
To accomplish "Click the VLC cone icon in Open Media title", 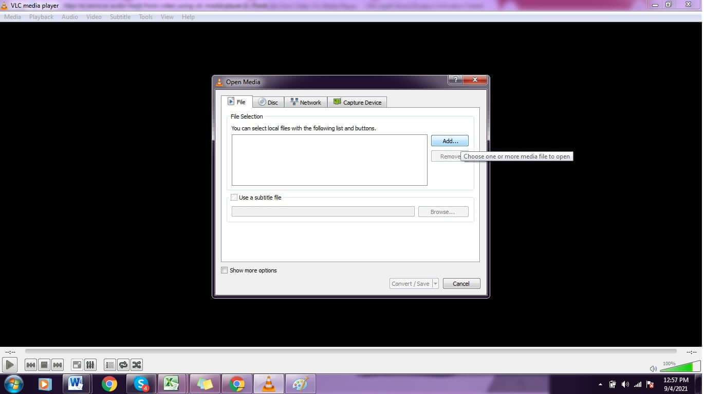I will coord(219,82).
